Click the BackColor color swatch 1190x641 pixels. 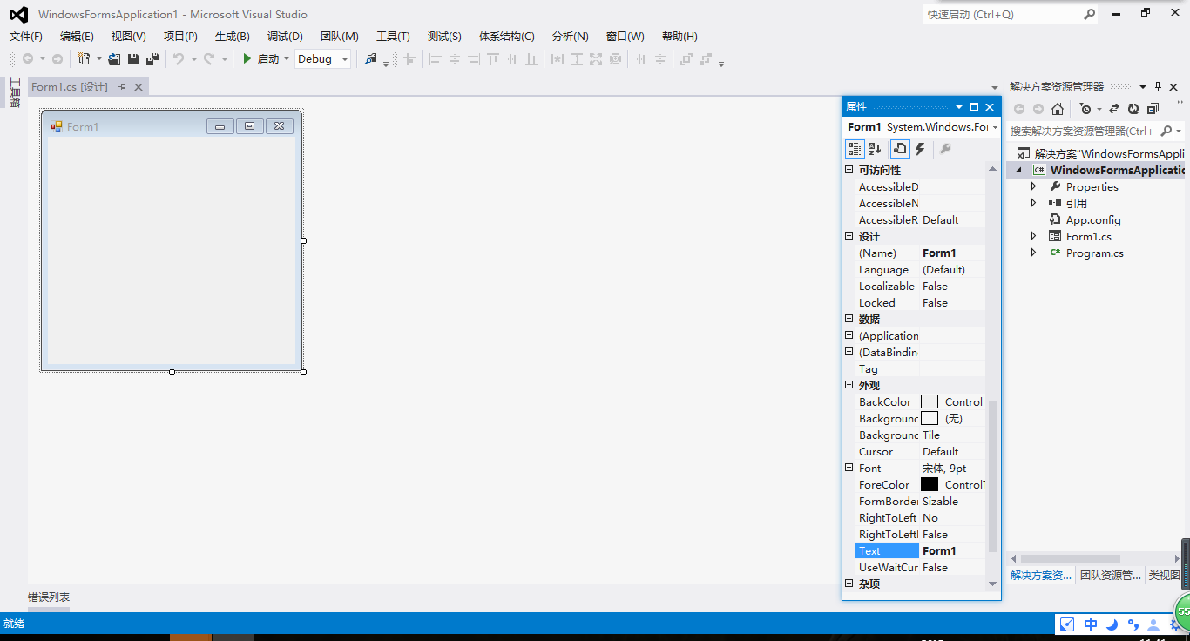point(930,402)
